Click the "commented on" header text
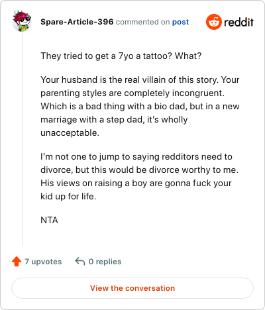The image size is (265, 310). 142,22
